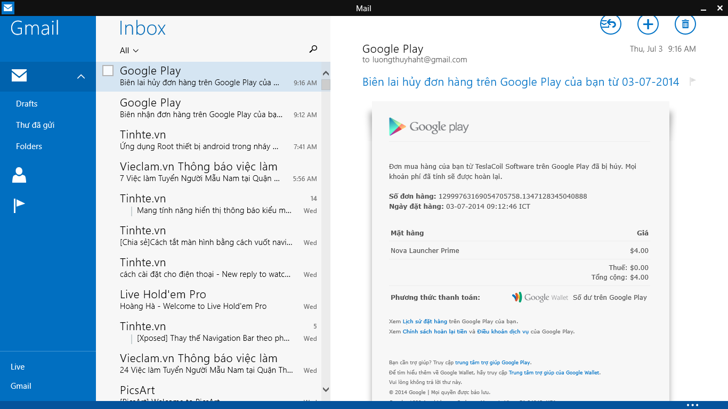Screen dimensions: 728x409
Task: Delete the email using trash icon
Action: 685,24
